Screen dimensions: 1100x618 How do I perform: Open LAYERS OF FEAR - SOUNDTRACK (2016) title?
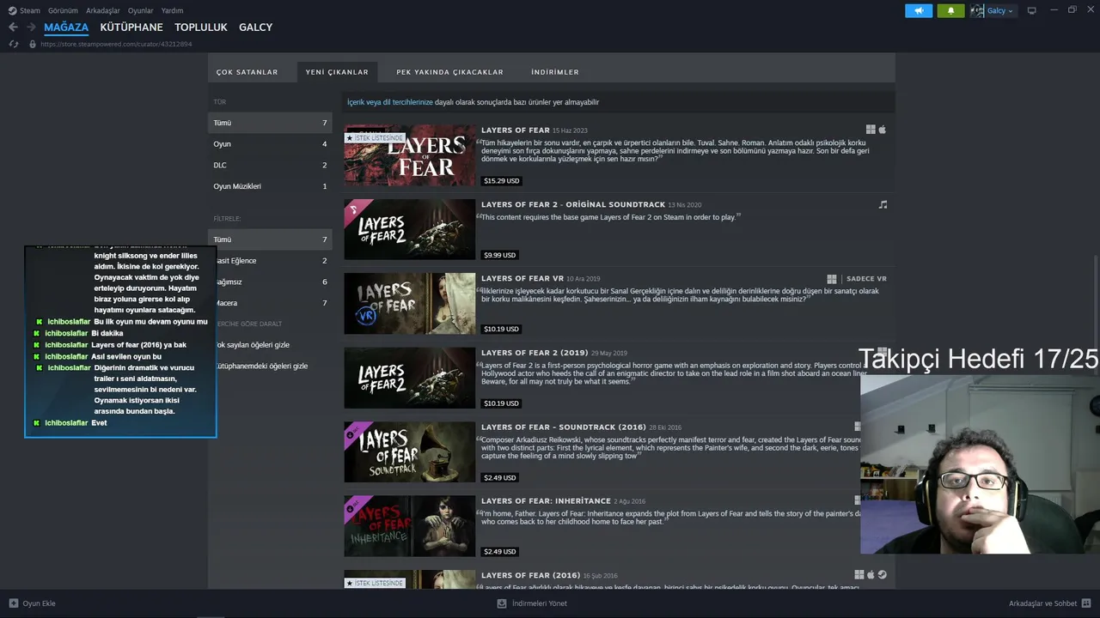pyautogui.click(x=563, y=427)
